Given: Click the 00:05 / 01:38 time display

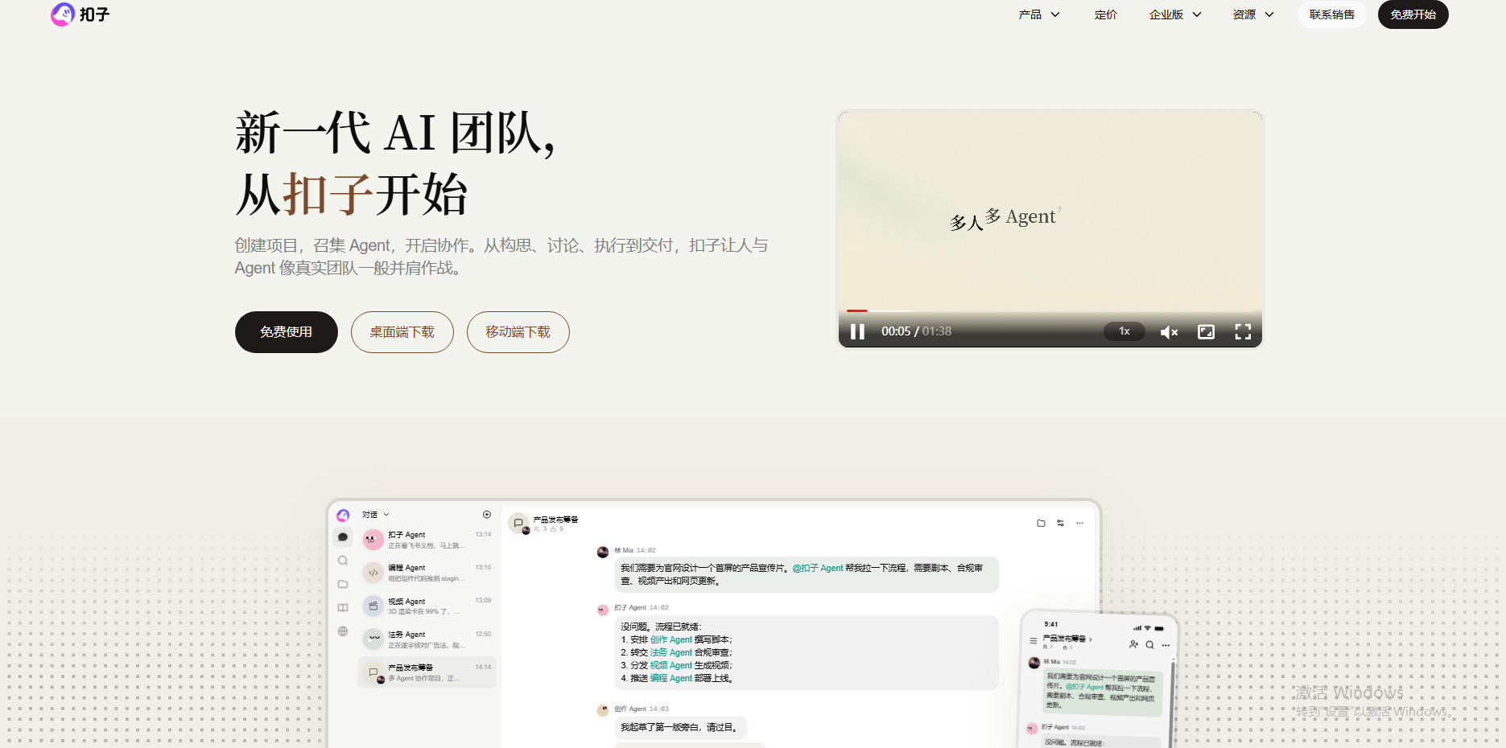Looking at the screenshot, I should pyautogui.click(x=916, y=331).
